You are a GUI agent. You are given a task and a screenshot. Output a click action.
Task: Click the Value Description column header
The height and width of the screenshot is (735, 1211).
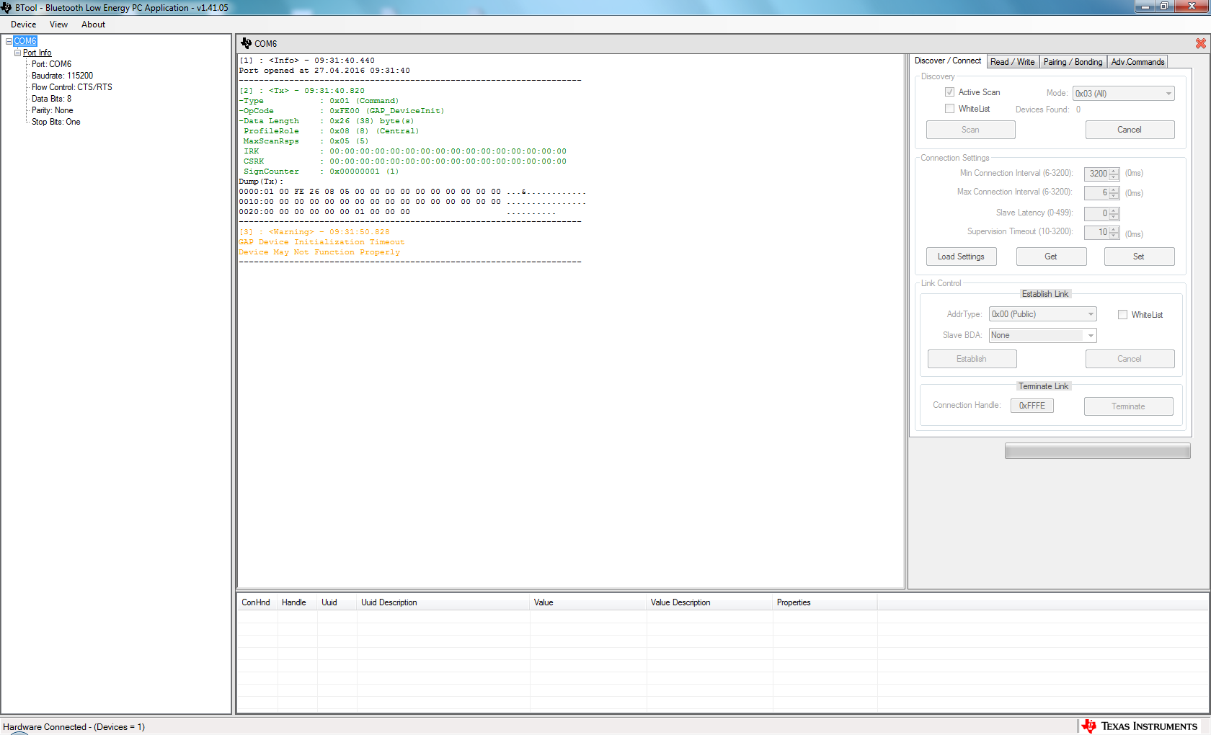click(710, 602)
